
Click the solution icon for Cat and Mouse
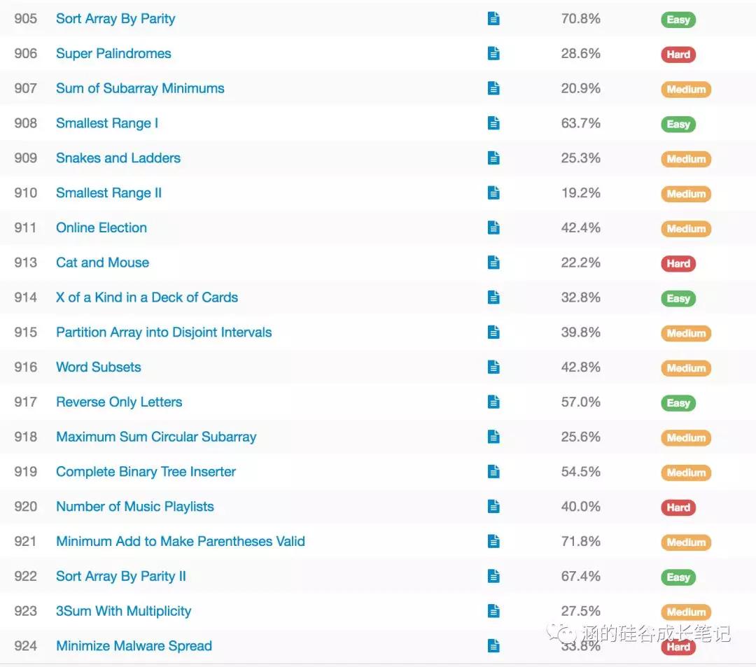[493, 262]
